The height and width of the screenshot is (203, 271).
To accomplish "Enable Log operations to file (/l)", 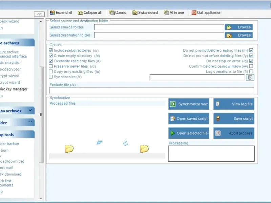I will coord(251,71).
